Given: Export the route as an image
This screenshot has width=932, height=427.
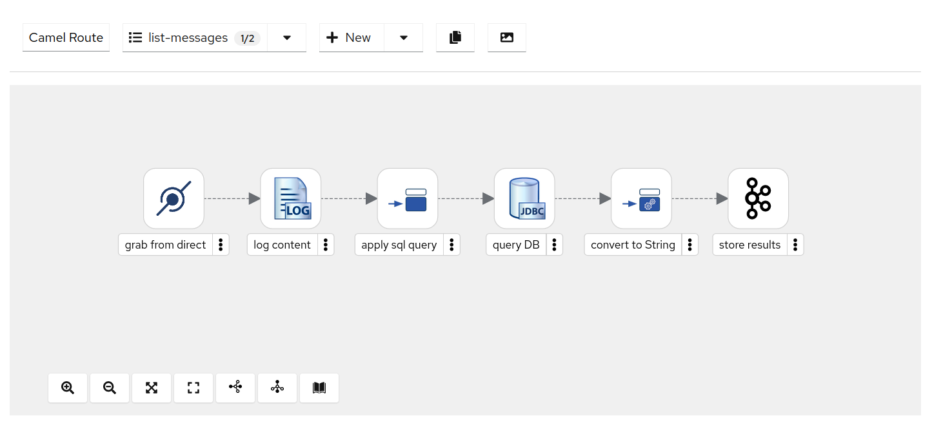Looking at the screenshot, I should (506, 37).
